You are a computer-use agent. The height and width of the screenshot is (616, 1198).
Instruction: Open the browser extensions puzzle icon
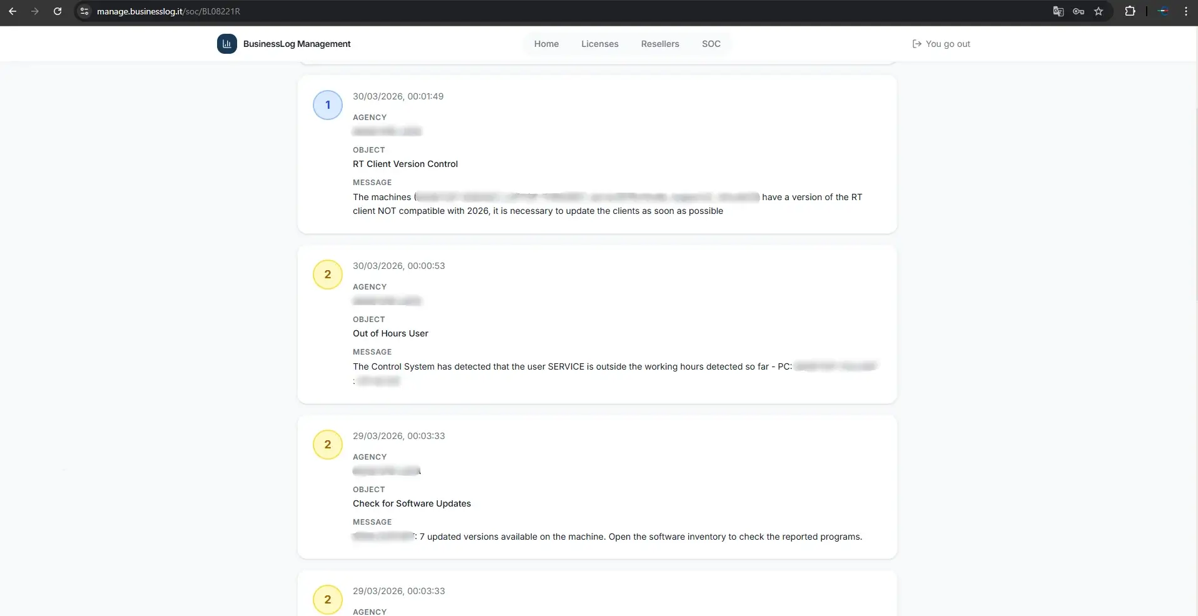[x=1130, y=11]
